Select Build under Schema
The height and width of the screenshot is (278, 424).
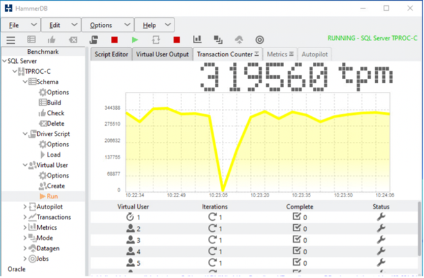point(50,103)
